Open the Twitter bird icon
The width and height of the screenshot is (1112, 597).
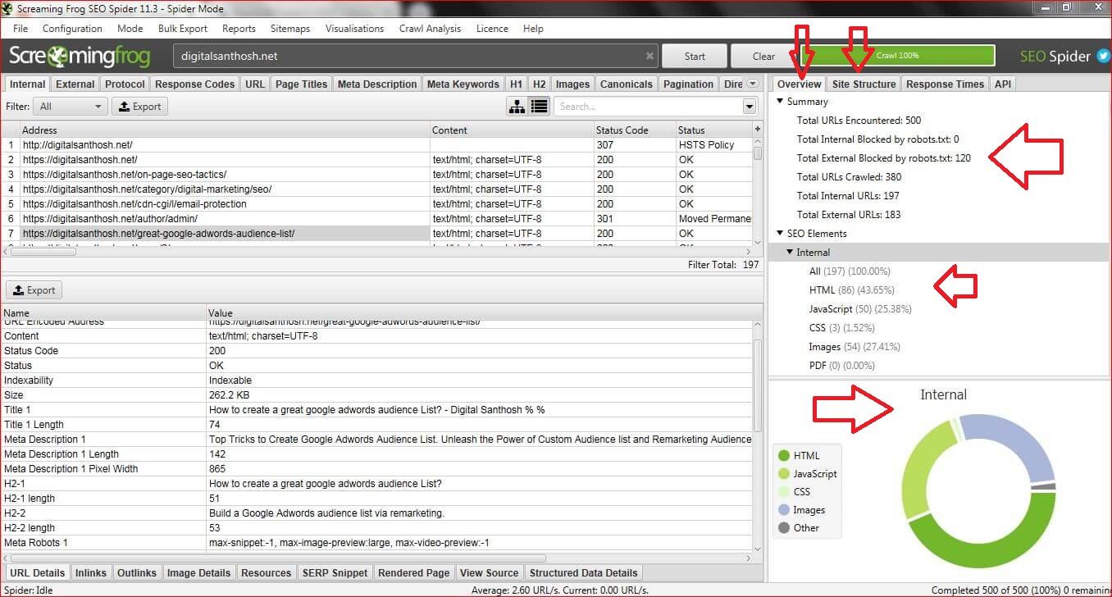1103,57
